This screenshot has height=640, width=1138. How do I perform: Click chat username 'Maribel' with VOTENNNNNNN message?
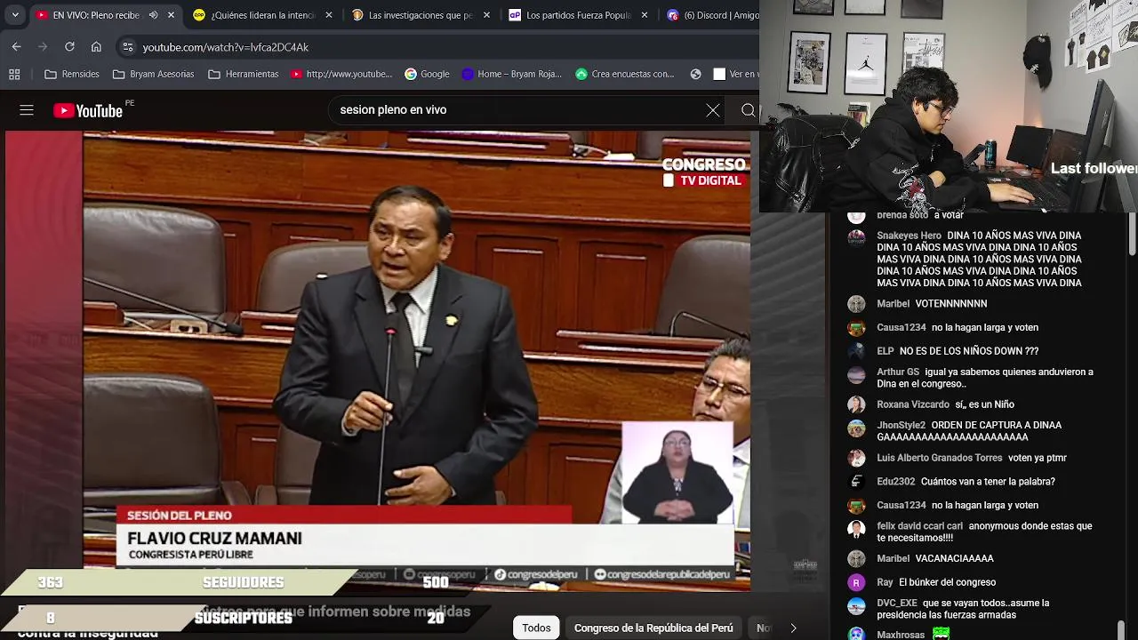pyautogui.click(x=893, y=304)
